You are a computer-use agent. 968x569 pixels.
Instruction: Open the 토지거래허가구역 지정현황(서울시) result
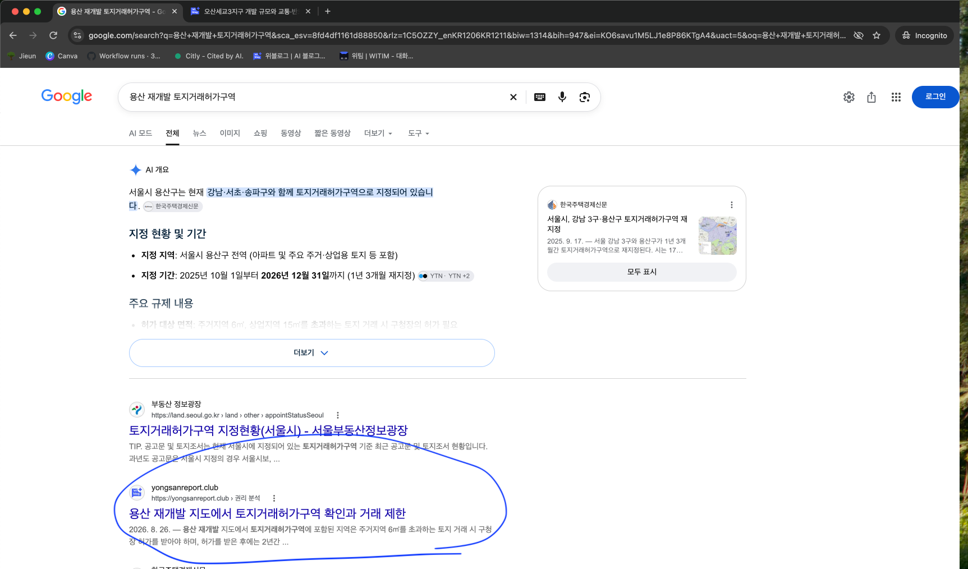pos(268,430)
